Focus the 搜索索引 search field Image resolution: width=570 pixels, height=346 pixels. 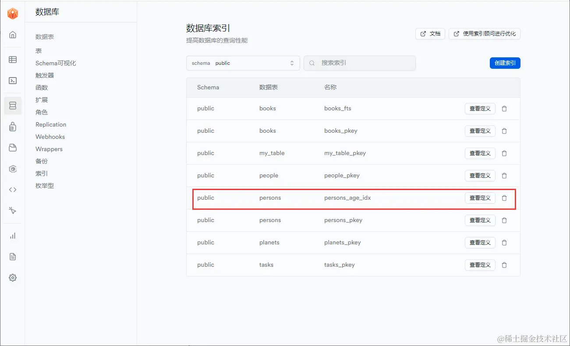(360, 63)
